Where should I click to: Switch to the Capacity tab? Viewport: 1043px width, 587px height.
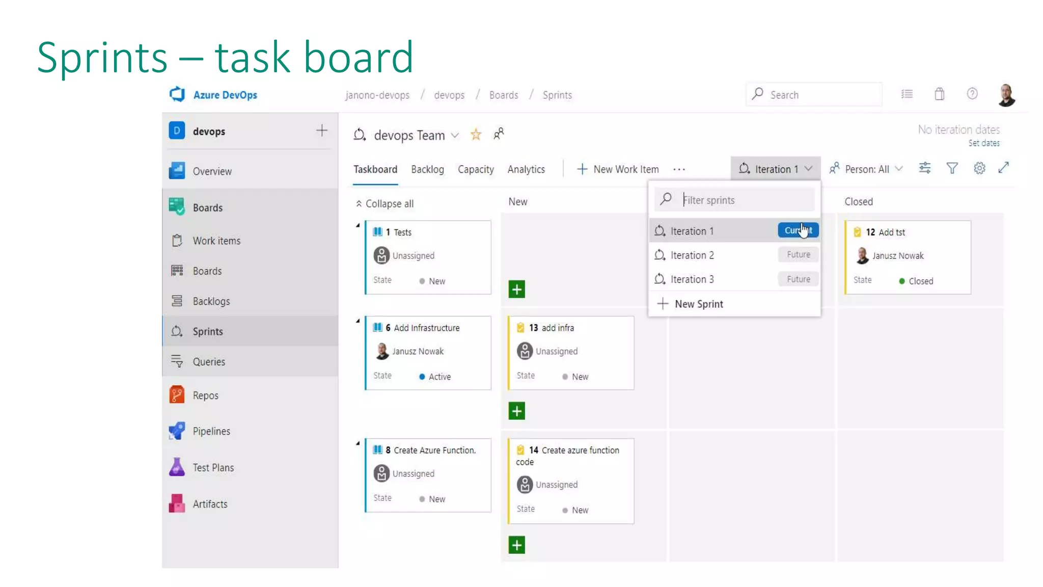tap(475, 169)
